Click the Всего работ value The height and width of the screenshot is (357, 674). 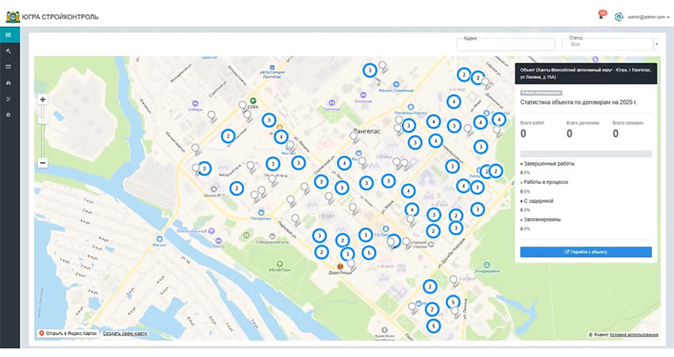[x=523, y=133]
